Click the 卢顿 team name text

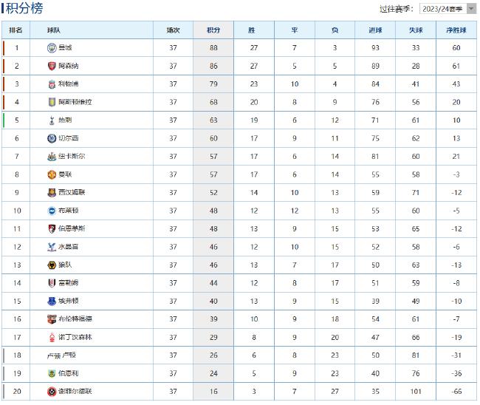(x=64, y=355)
